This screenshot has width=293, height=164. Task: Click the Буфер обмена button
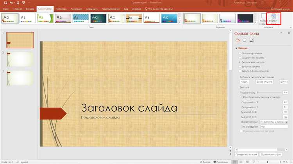click(264, 82)
